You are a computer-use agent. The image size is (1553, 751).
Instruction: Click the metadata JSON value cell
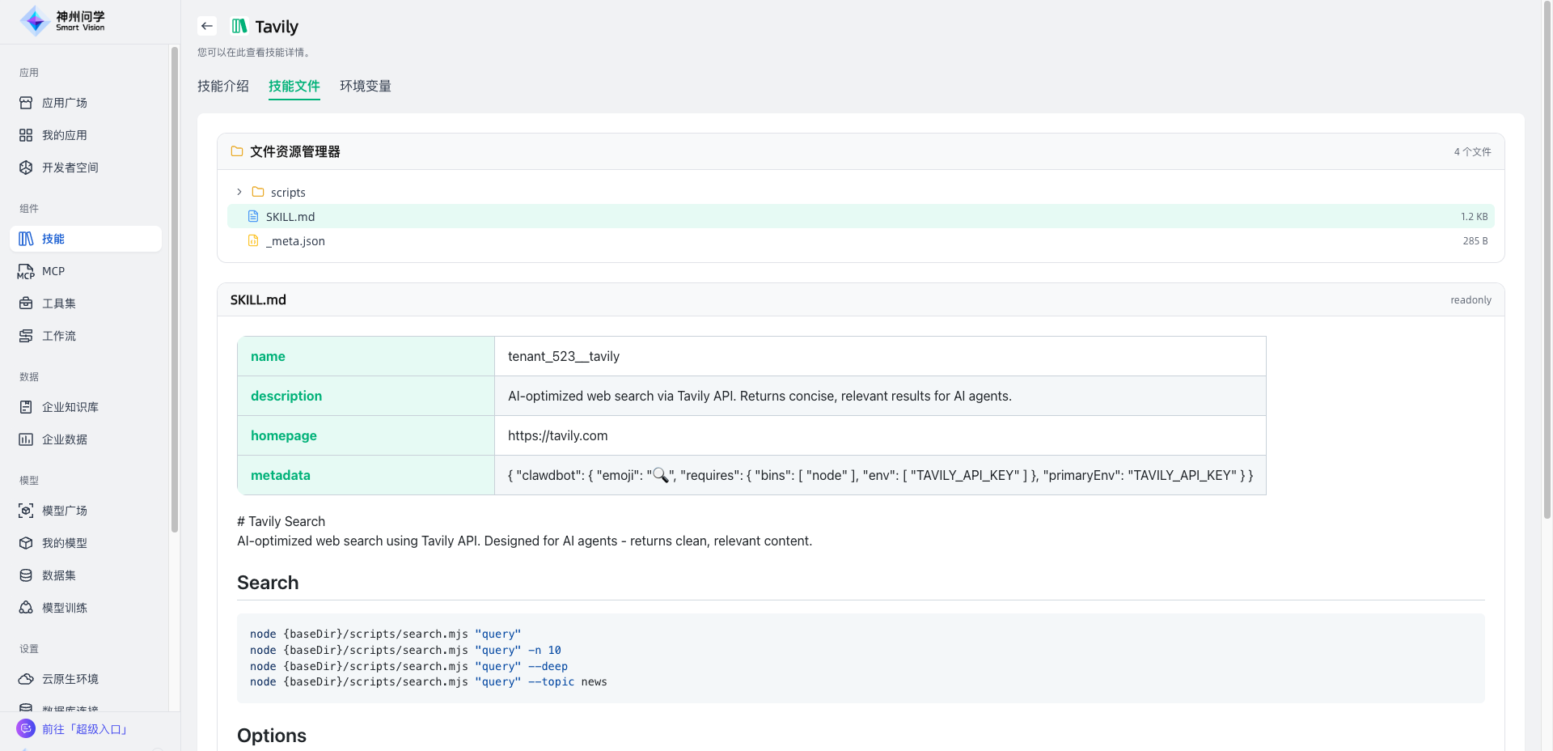pyautogui.click(x=880, y=475)
